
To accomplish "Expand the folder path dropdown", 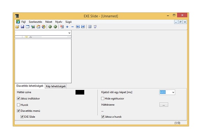I will pyautogui.click(x=69, y=33).
